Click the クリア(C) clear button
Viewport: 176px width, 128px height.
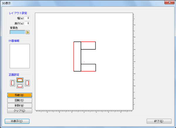pos(20,111)
